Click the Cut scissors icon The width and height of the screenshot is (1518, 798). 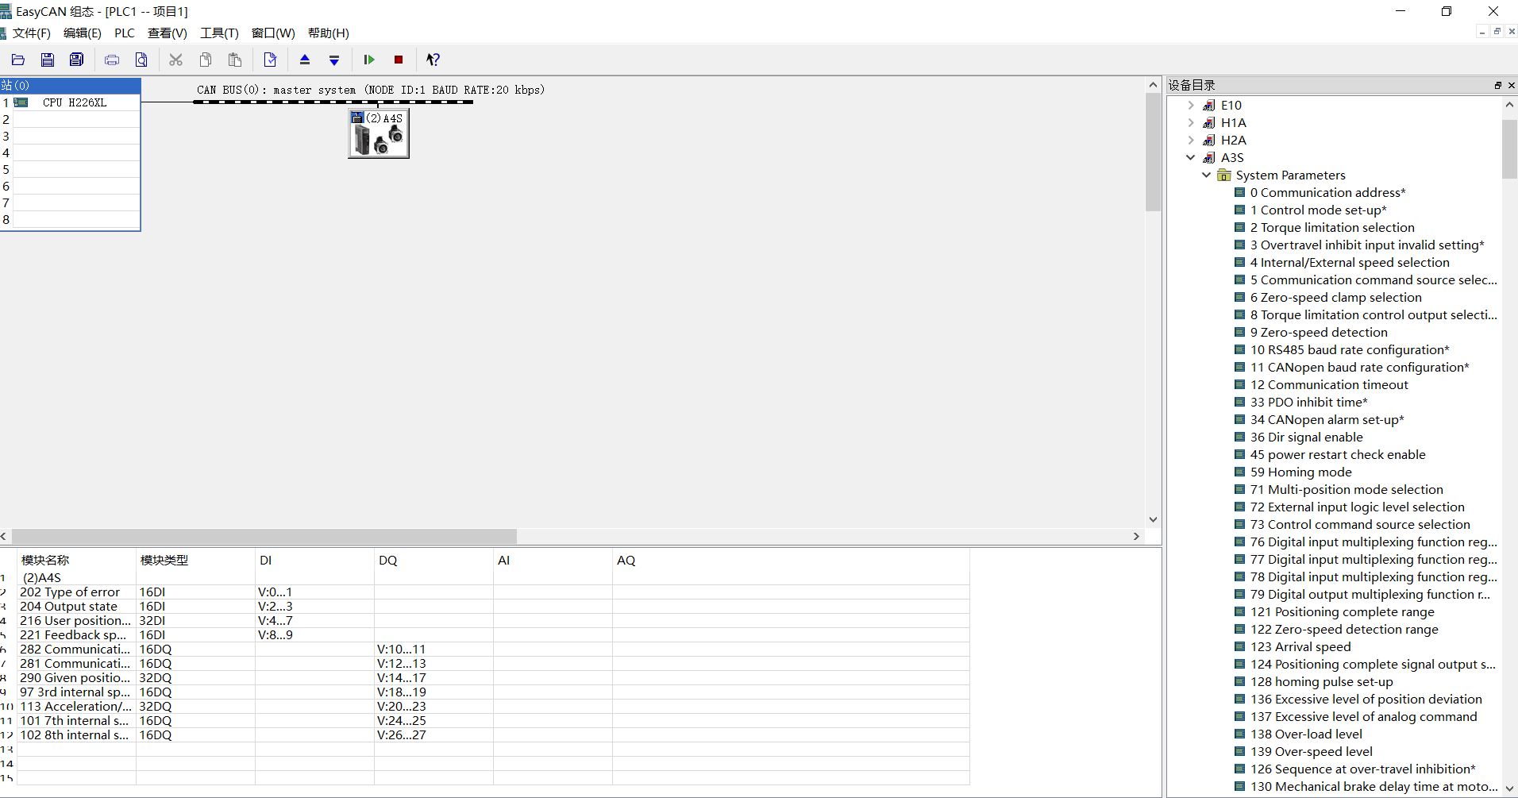pyautogui.click(x=176, y=60)
